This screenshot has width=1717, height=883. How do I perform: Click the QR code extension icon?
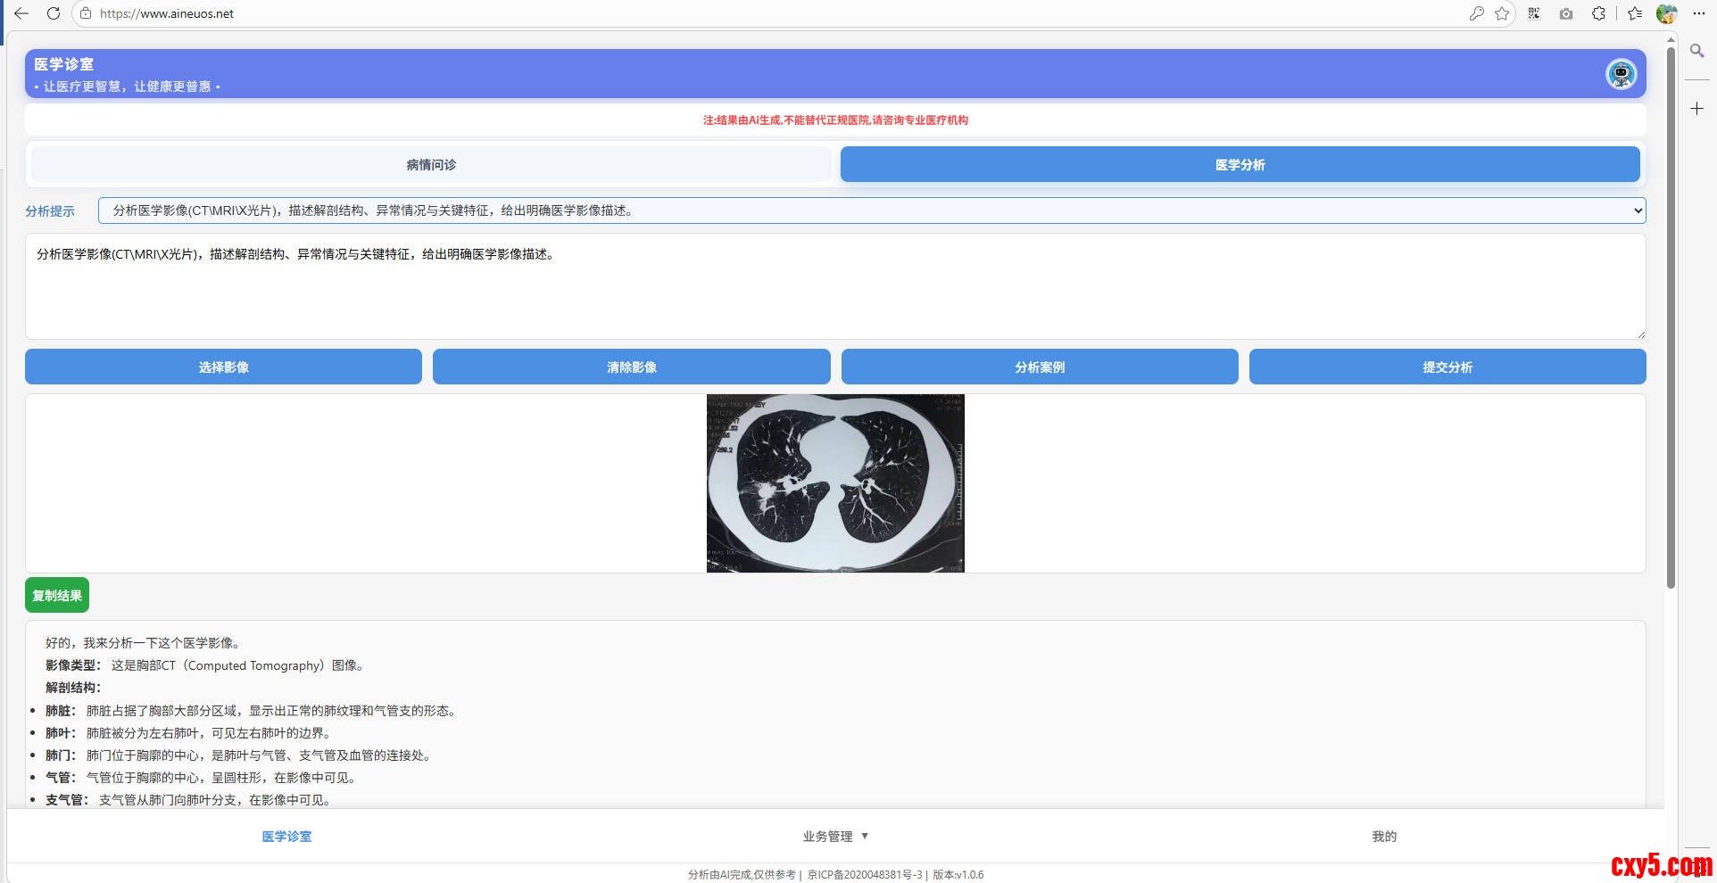click(x=1534, y=13)
